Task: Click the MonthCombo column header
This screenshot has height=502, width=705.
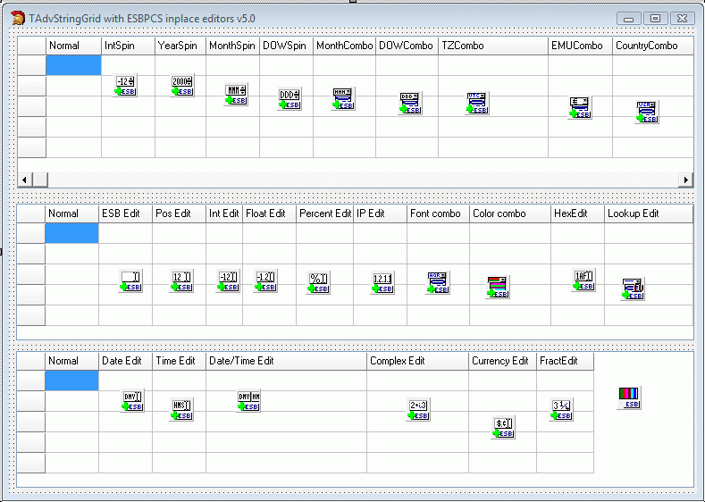Action: pos(344,46)
